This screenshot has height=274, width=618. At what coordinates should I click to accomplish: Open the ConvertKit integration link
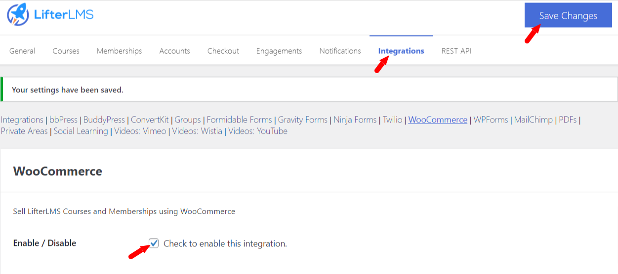click(150, 119)
